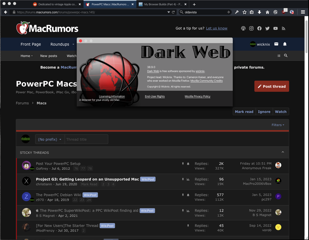Open the uBlock shield extension icon

[x=284, y=12]
